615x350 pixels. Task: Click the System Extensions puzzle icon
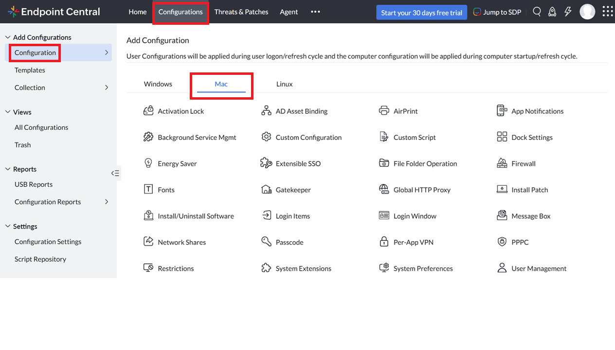click(x=266, y=268)
